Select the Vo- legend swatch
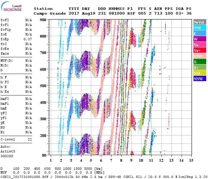 (200, 45)
